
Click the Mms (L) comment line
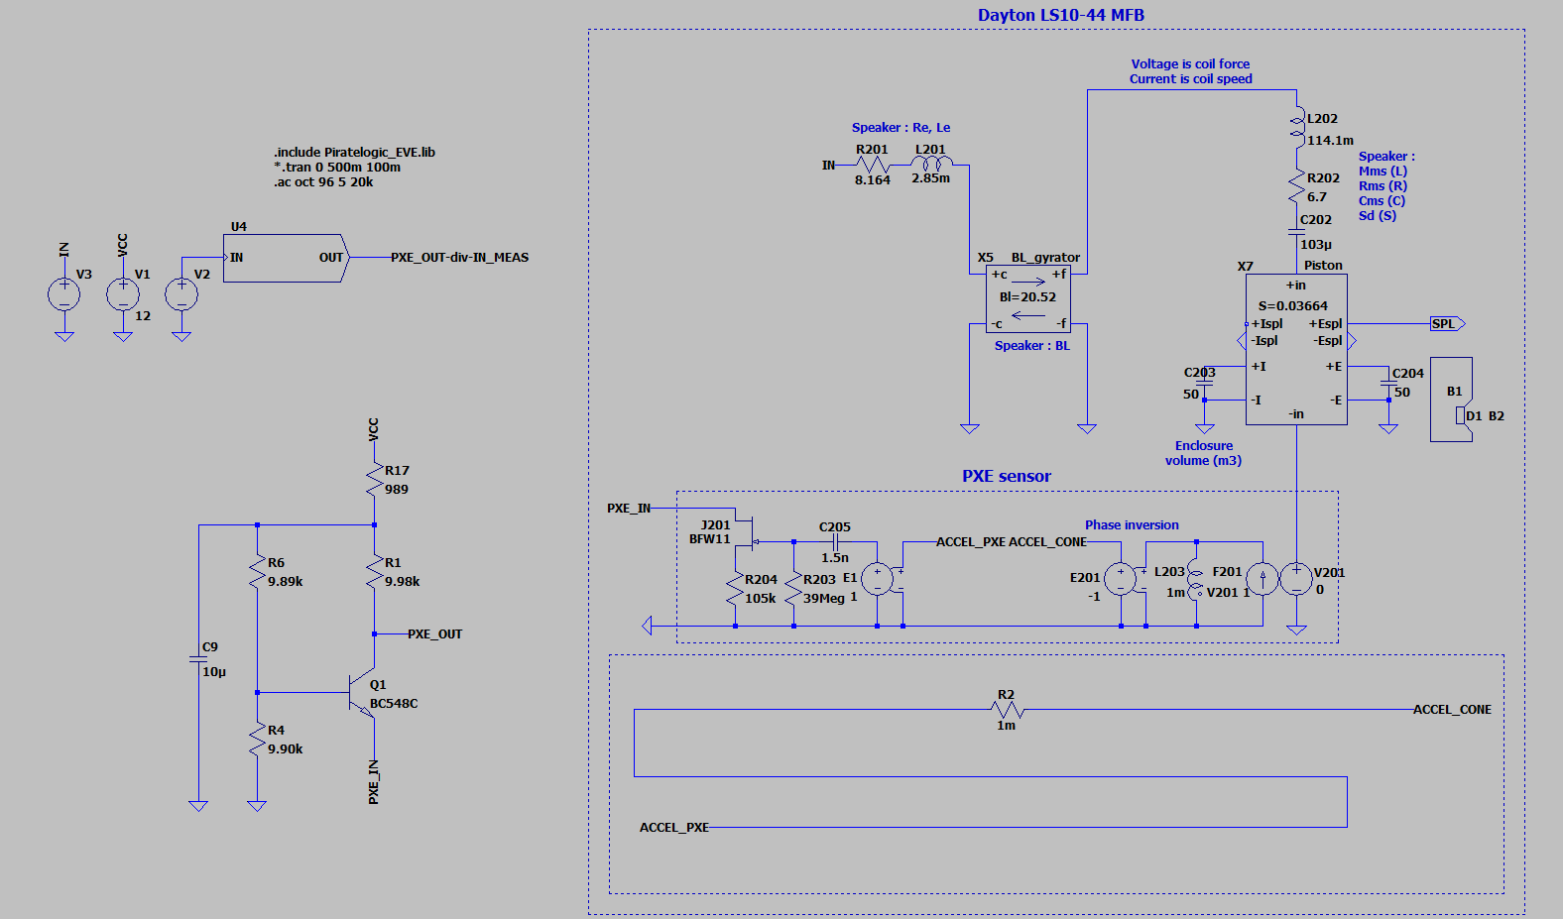pyautogui.click(x=1383, y=171)
